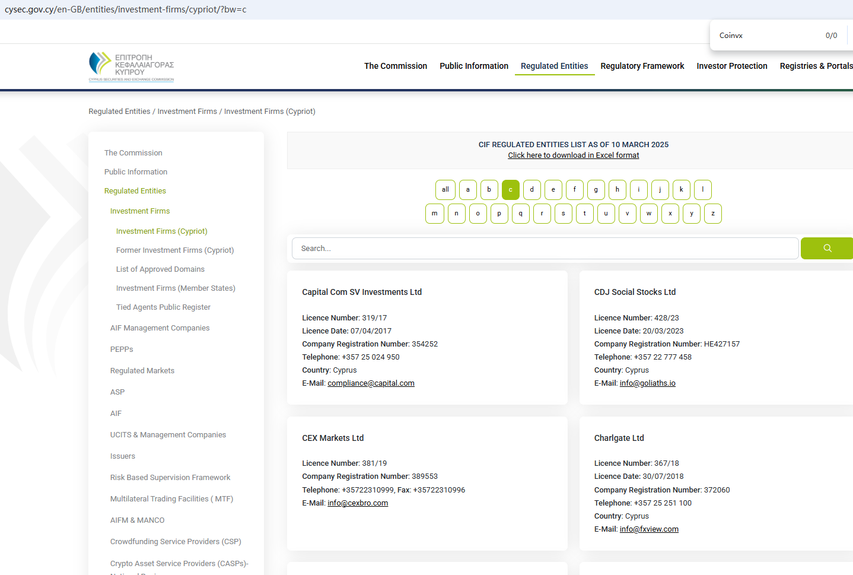This screenshot has width=853, height=575.
Task: Open Public Information top menu
Action: click(x=474, y=66)
